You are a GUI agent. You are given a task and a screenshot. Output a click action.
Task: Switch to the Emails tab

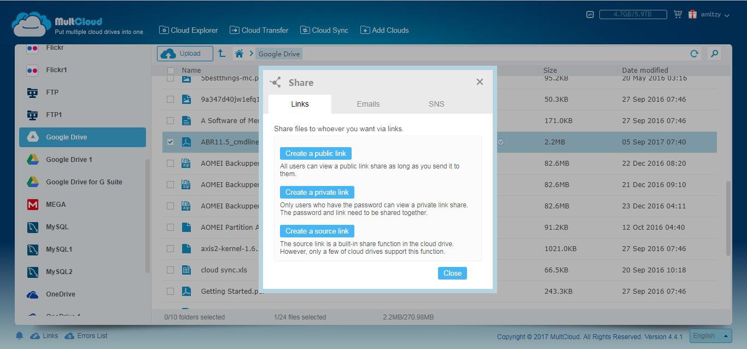(368, 104)
